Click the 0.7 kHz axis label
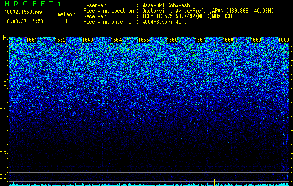 tap(4, 153)
